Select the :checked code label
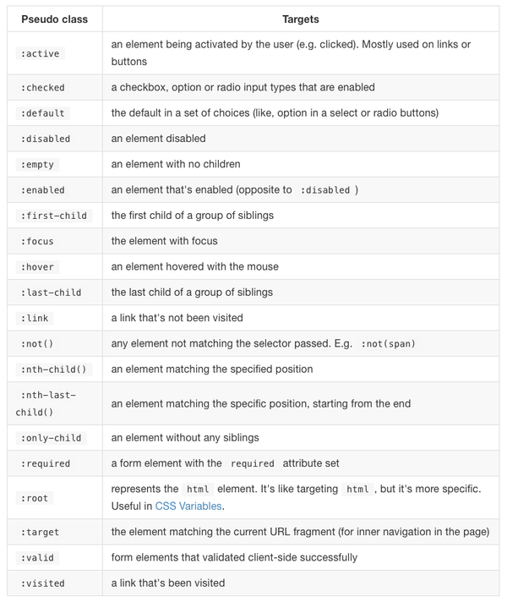507x602 pixels. (x=42, y=87)
